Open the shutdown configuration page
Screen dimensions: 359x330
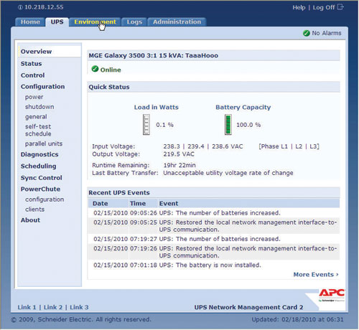click(39, 107)
